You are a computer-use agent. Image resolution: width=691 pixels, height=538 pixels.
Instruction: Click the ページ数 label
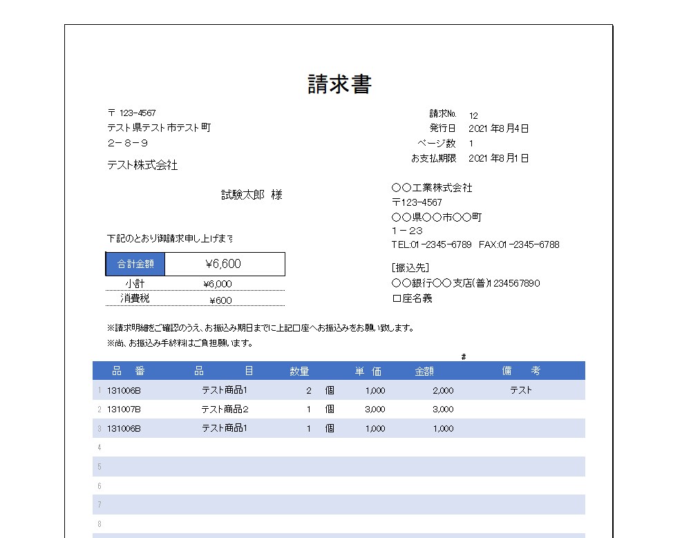tap(436, 143)
